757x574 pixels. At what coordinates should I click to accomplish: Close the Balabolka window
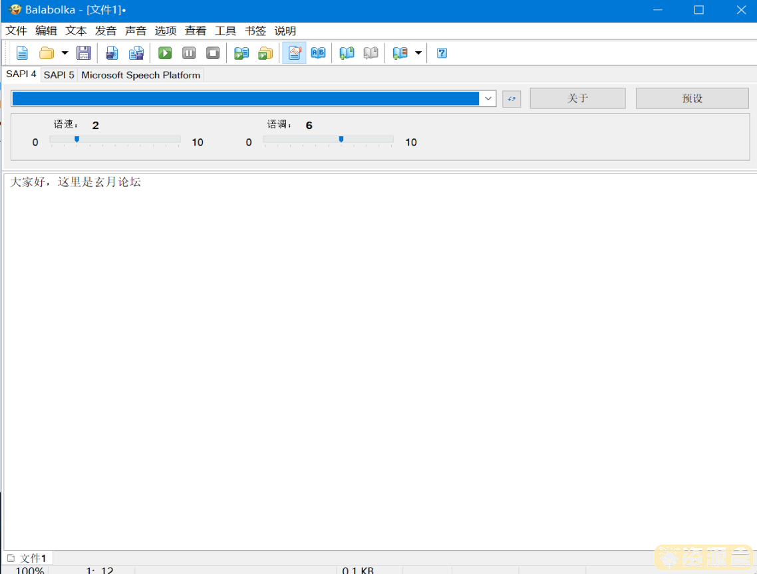point(741,10)
